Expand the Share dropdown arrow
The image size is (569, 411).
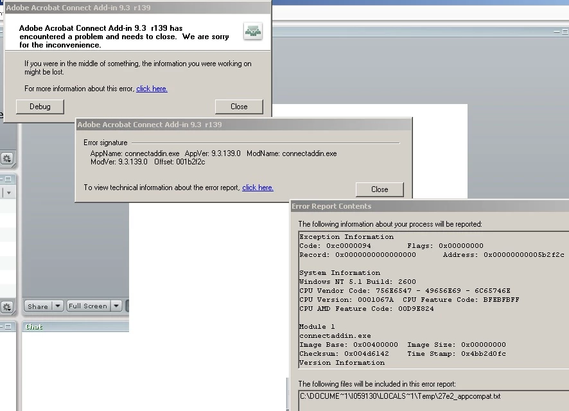click(x=58, y=306)
